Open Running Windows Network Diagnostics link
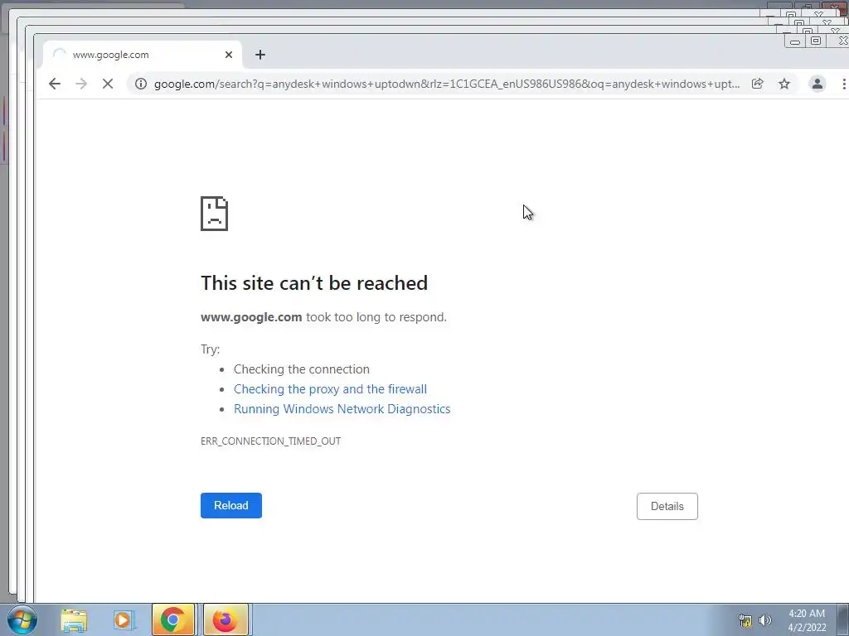 coord(342,409)
